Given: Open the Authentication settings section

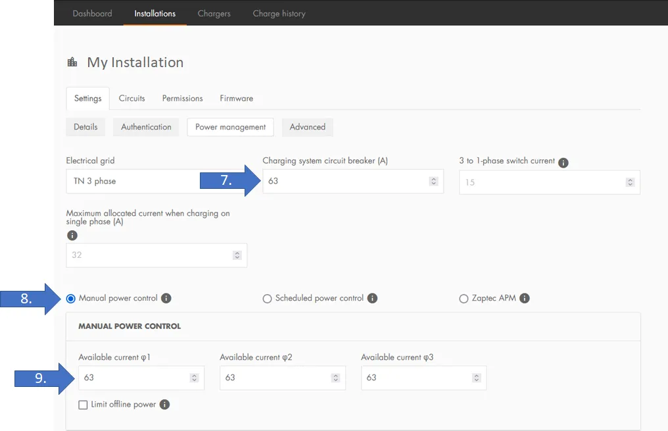Looking at the screenshot, I should (x=146, y=127).
